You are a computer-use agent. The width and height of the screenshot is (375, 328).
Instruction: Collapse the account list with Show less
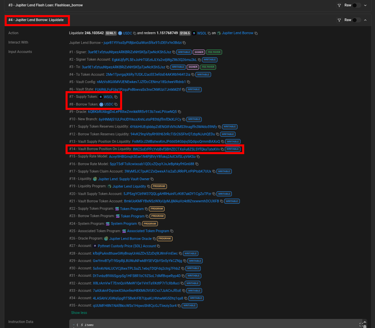79,313
